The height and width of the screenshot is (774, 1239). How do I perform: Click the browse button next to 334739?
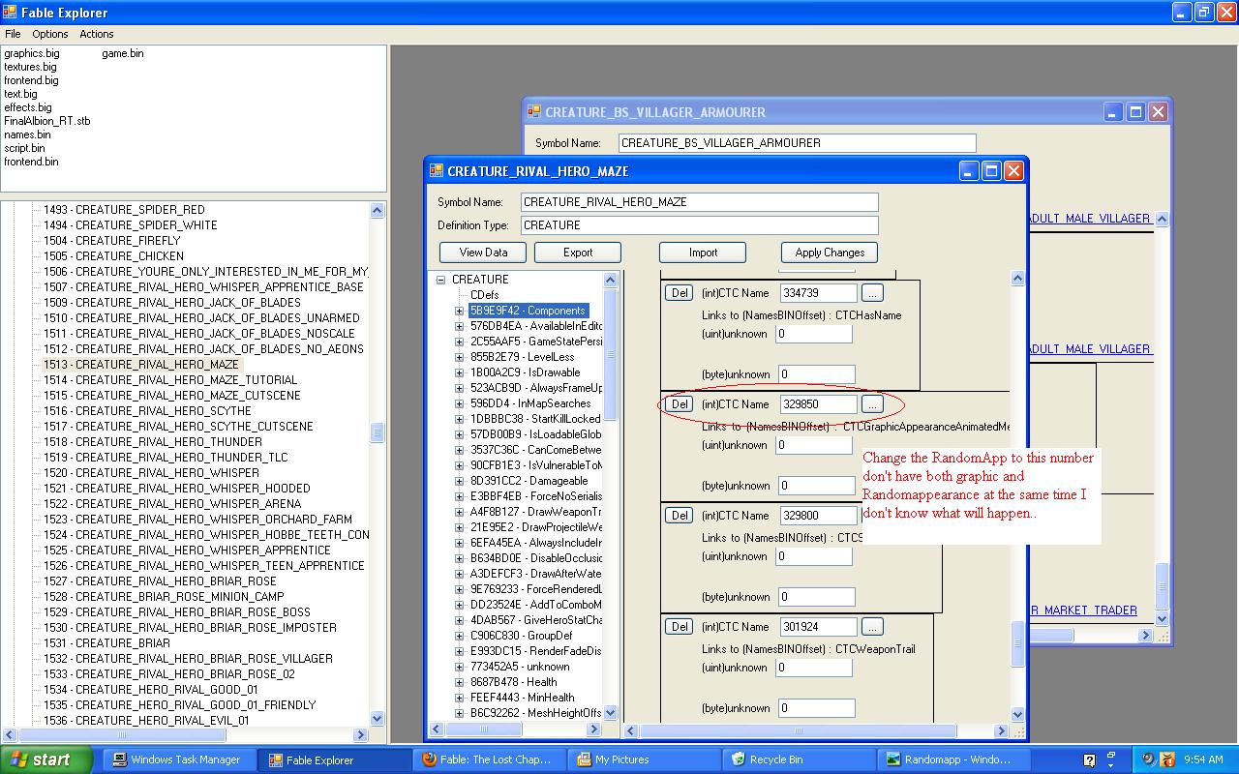point(871,293)
